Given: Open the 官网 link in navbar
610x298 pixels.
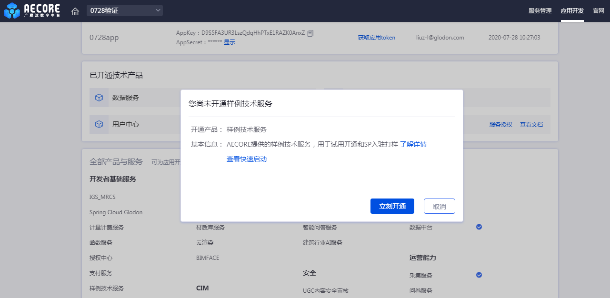Looking at the screenshot, I should tap(598, 11).
